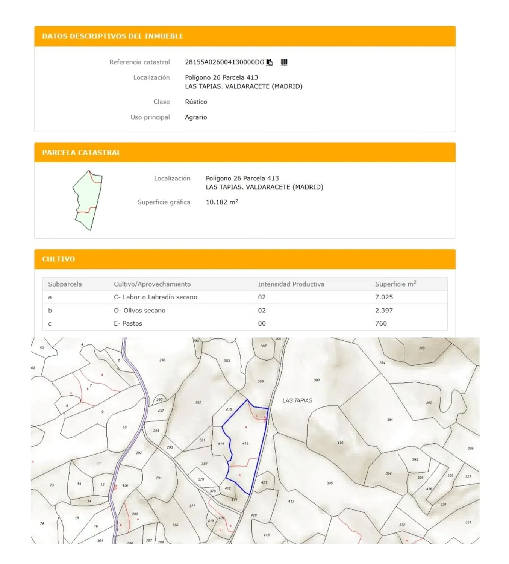The width and height of the screenshot is (509, 564).
Task: Select the Pastos table row
Action: (128, 323)
